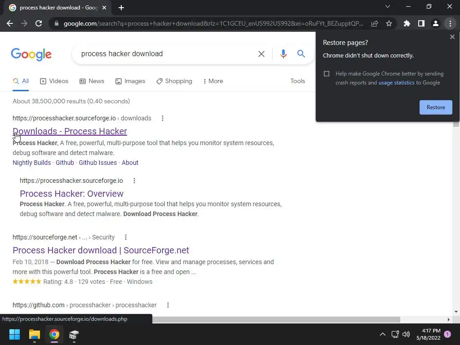Screen dimensions: 460x345
Task: View site information via the lock icon
Action: 57,23
